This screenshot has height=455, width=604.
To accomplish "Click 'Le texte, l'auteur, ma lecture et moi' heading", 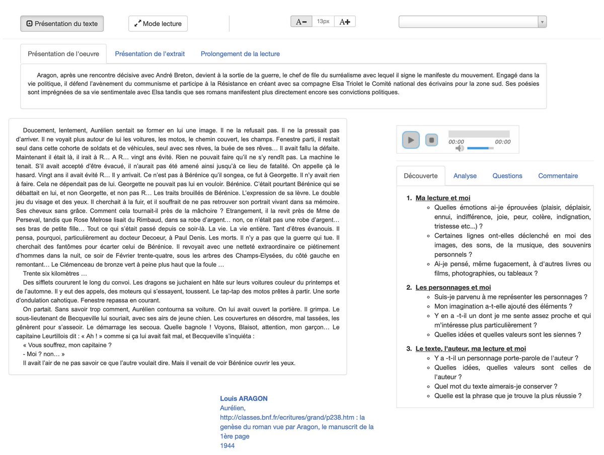I will point(471,349).
